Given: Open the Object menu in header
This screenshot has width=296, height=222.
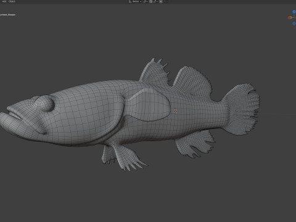Looking at the screenshot, I should tap(12, 1).
